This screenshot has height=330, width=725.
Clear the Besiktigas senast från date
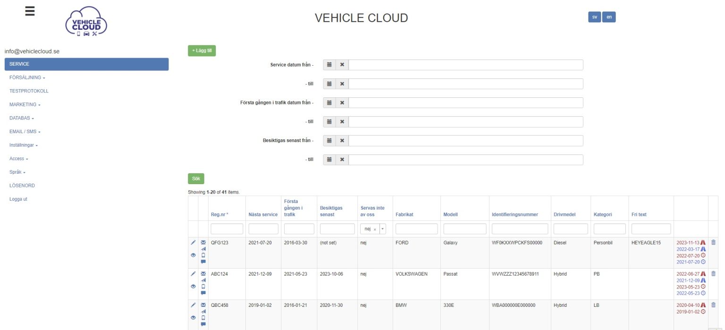point(342,141)
